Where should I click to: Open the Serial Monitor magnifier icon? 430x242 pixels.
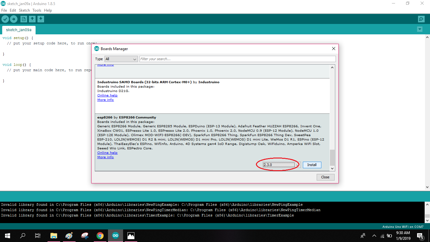(421, 19)
